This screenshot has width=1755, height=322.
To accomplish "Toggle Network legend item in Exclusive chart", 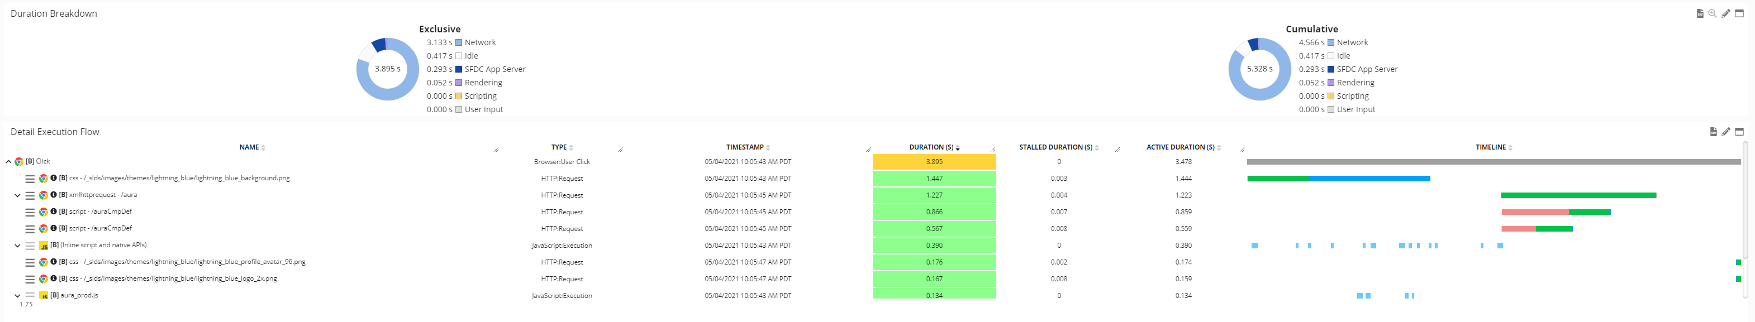I will 479,43.
